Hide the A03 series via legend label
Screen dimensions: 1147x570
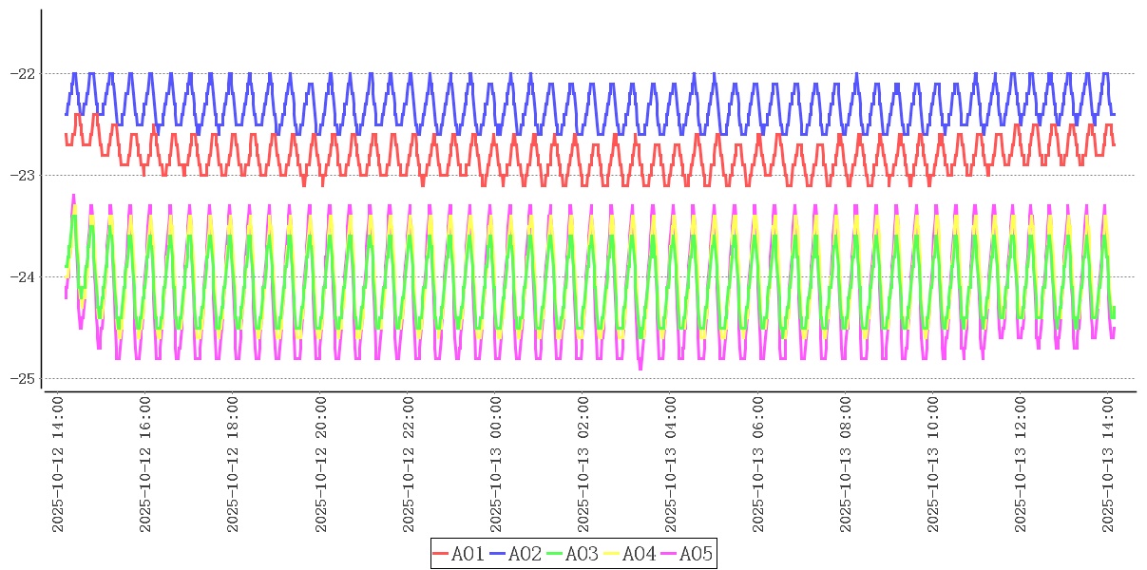[x=582, y=554]
